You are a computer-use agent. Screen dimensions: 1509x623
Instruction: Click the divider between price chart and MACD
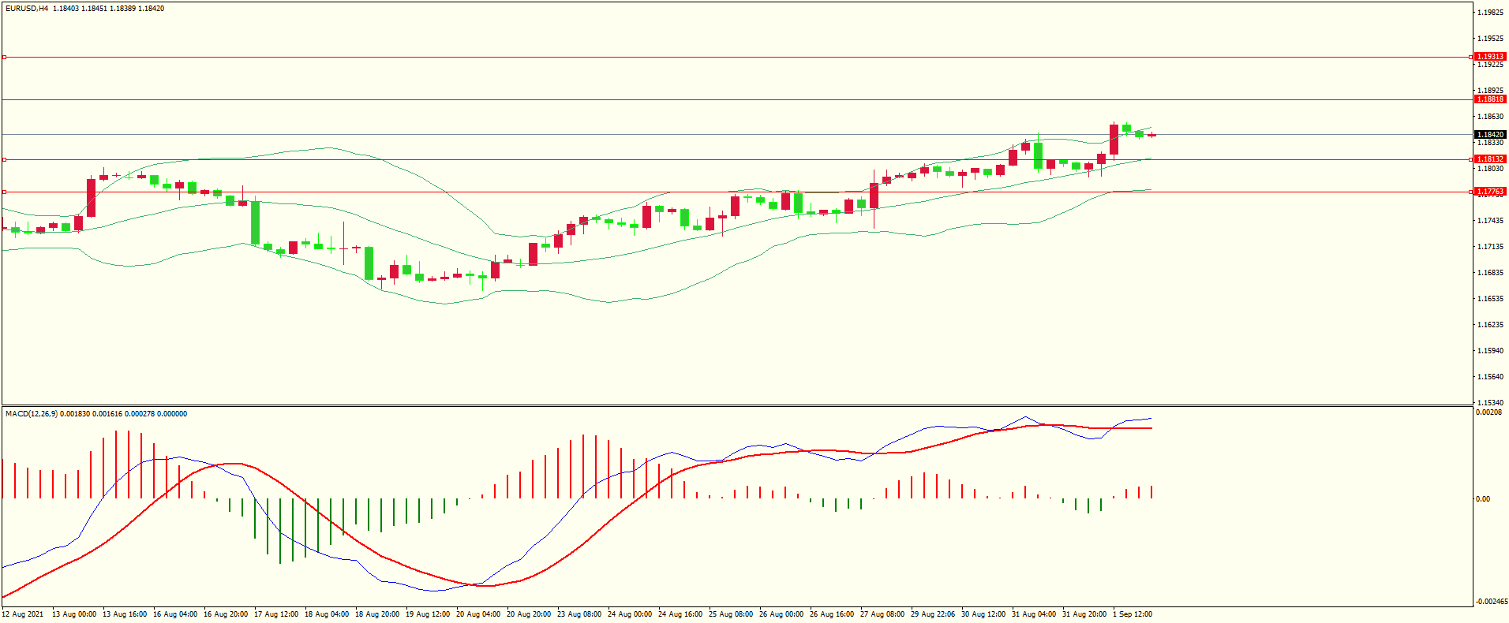coord(737,406)
